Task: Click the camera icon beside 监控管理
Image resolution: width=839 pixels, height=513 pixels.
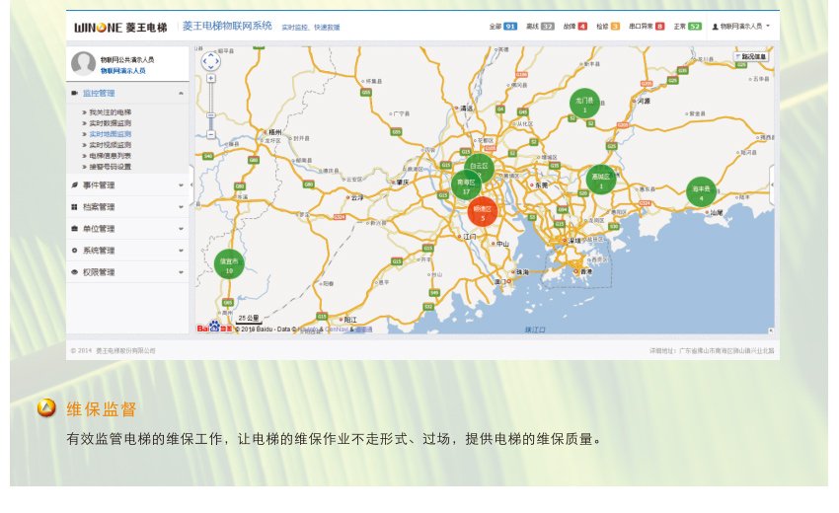Action: 74,93
